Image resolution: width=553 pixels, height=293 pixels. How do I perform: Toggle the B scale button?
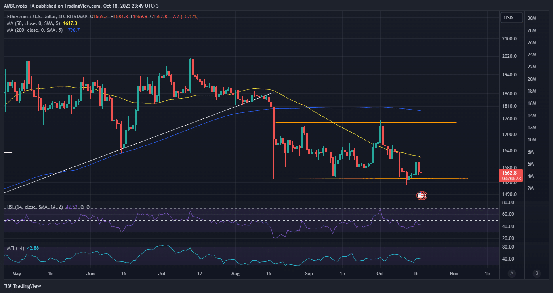[536, 273]
